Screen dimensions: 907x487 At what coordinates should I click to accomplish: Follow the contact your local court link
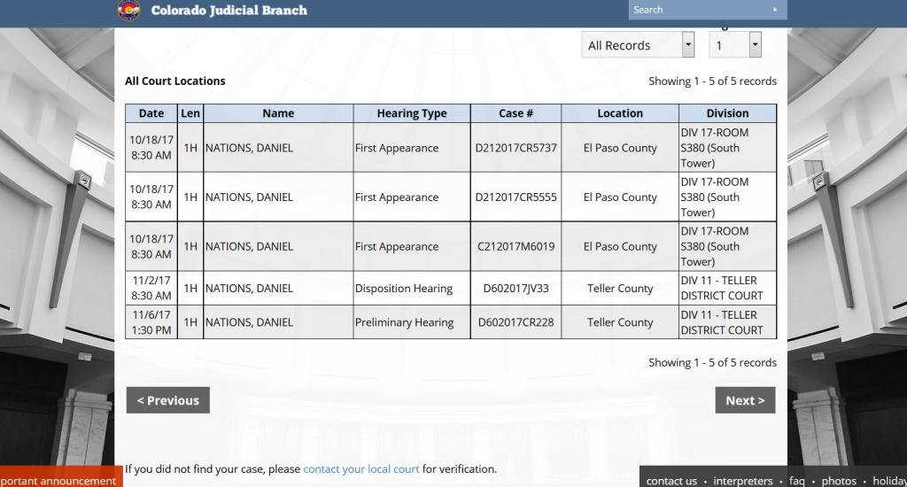coord(361,468)
